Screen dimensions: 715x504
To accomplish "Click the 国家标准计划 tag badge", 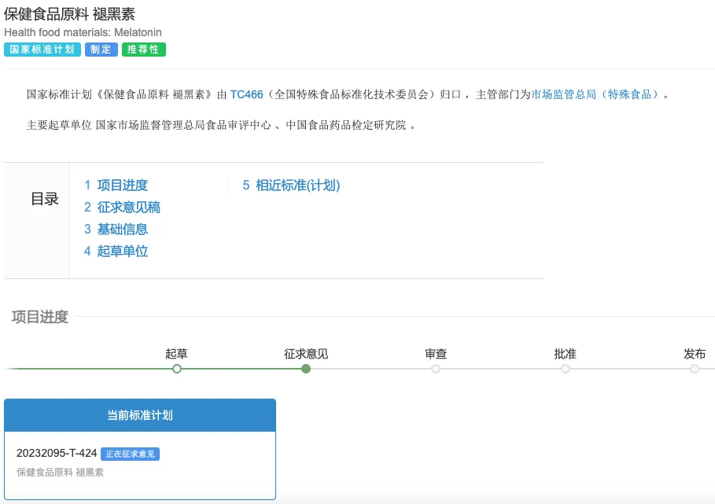I will click(42, 50).
